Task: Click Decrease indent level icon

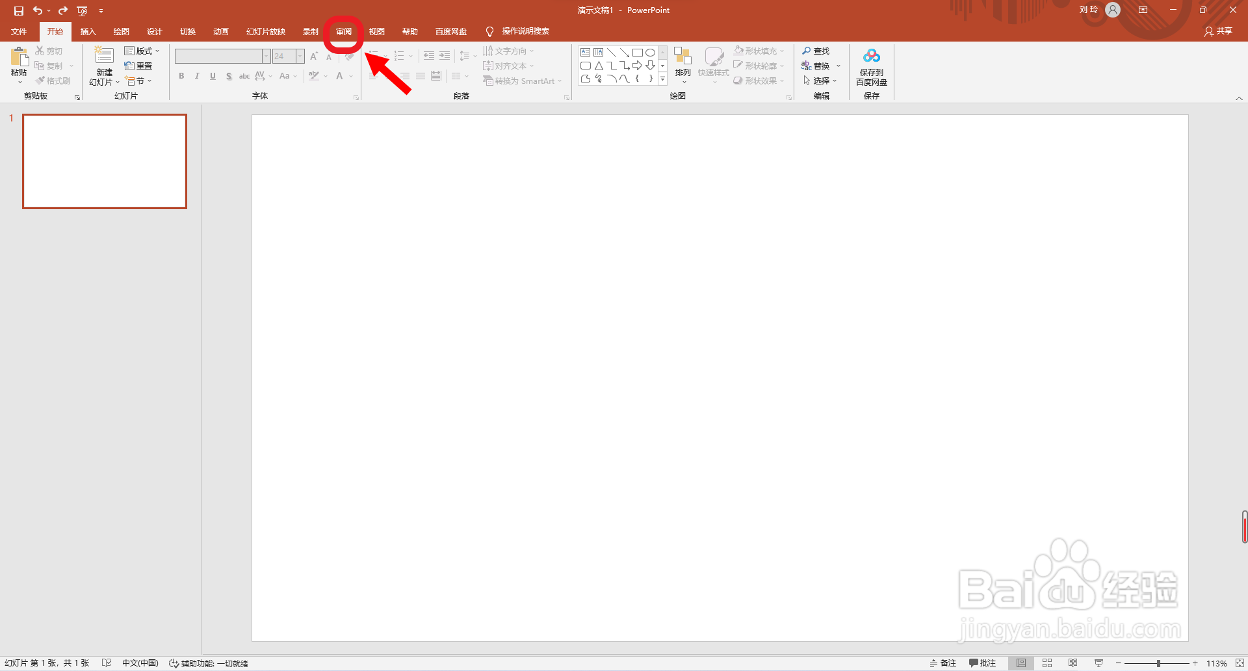Action: click(x=429, y=56)
